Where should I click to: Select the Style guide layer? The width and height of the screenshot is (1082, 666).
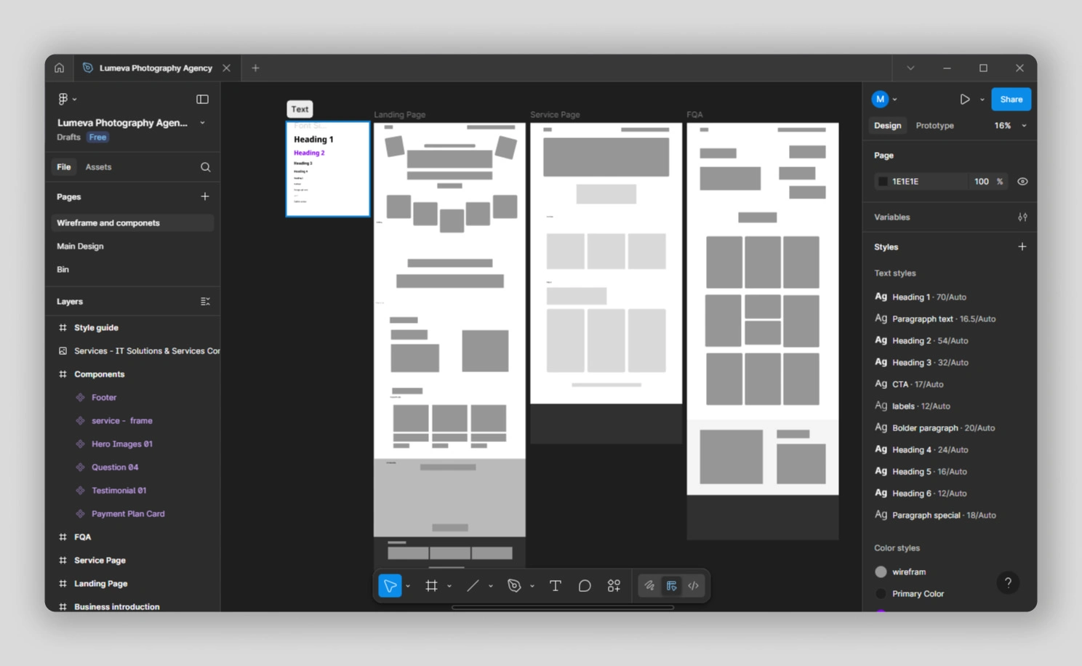click(96, 327)
